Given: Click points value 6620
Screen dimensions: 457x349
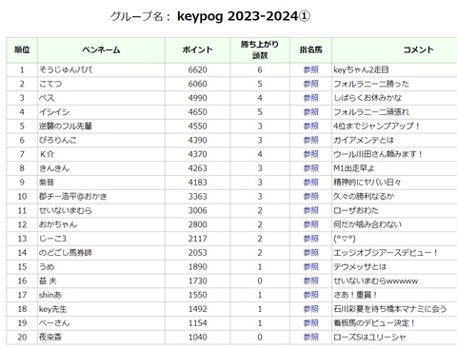Looking at the screenshot, I should (197, 69).
